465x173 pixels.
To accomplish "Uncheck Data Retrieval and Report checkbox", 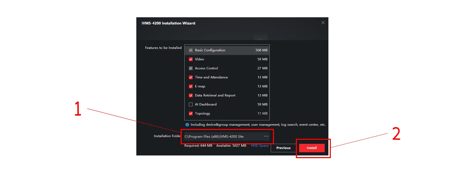I will pyautogui.click(x=191, y=95).
